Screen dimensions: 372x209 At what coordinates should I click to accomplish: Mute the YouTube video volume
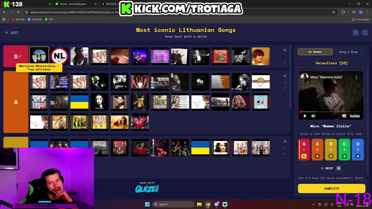pyautogui.click(x=313, y=116)
